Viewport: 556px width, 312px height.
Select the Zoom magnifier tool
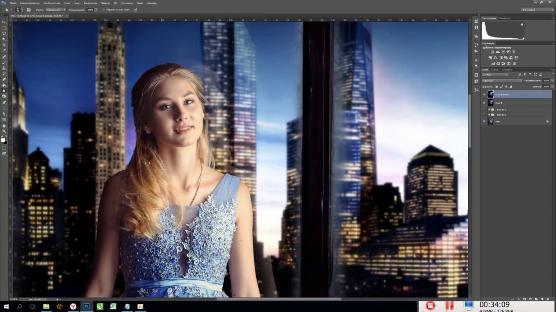(x=4, y=131)
